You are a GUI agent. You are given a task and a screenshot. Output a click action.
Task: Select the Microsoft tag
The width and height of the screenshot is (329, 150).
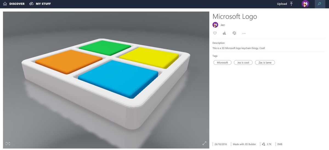click(222, 62)
